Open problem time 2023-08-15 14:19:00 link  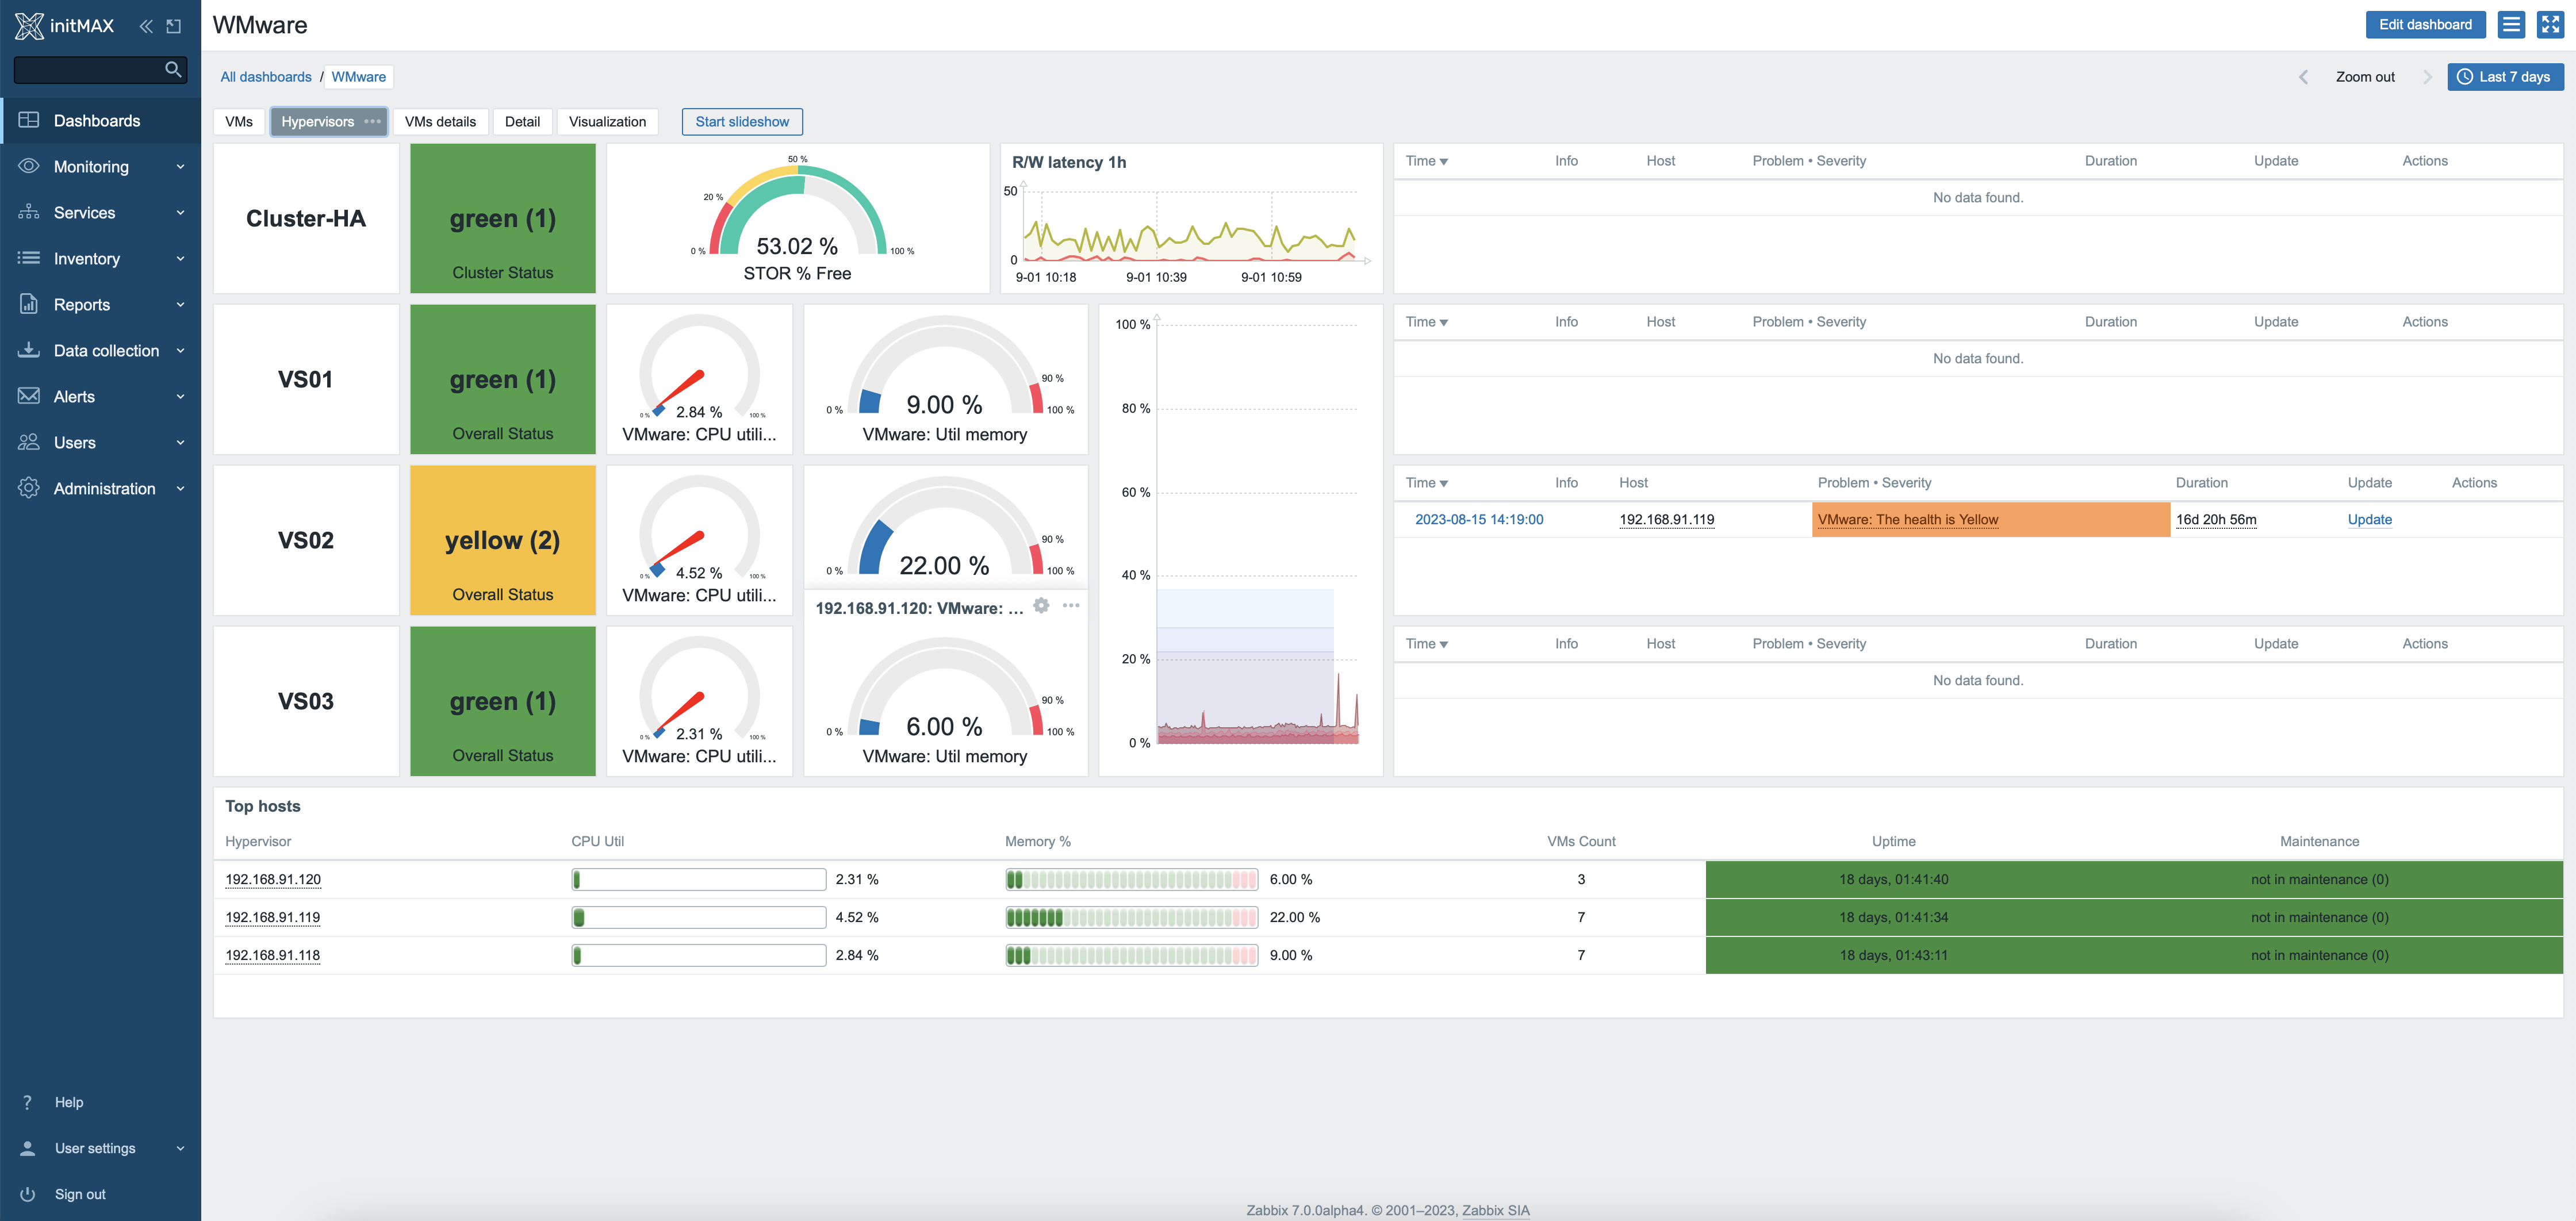pos(1479,519)
